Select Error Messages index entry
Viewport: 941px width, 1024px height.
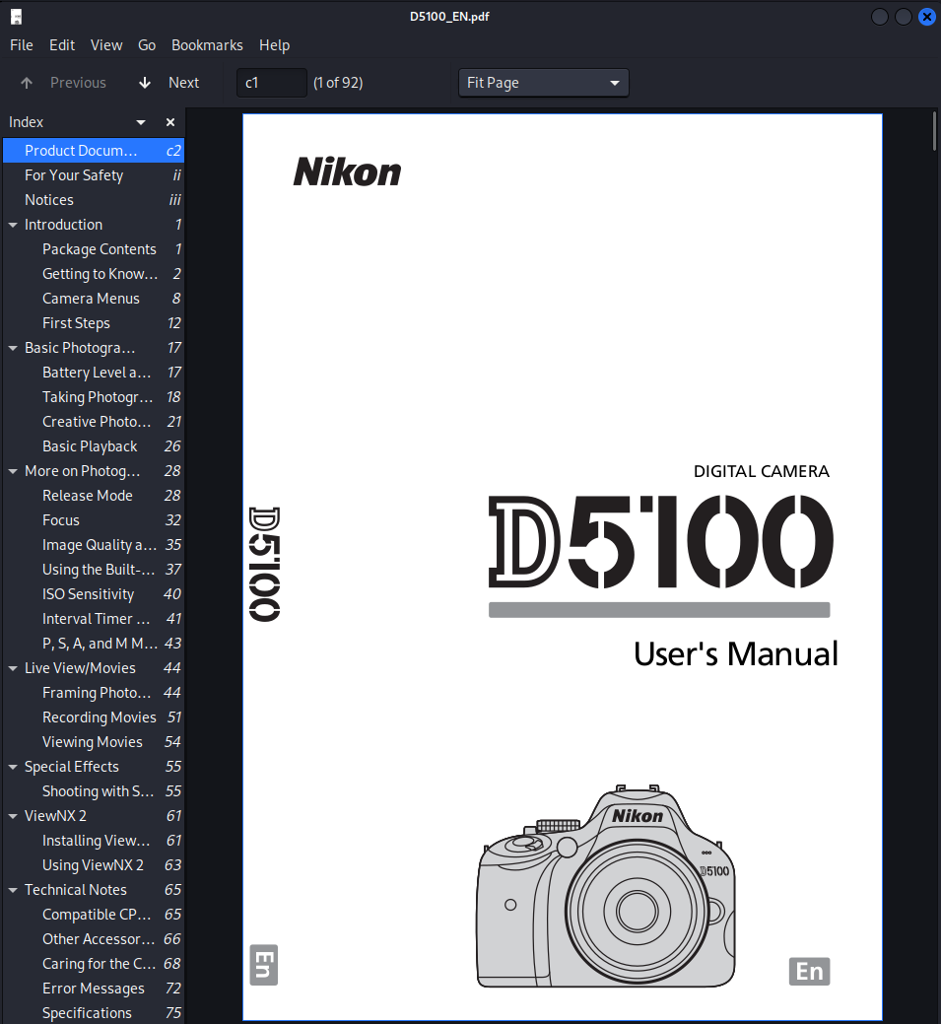(x=94, y=989)
